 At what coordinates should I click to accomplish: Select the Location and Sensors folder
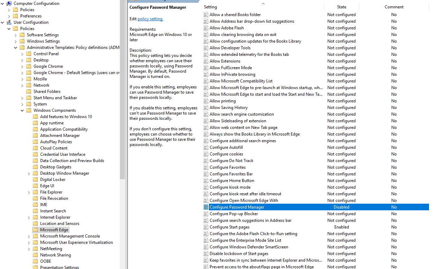pos(60,224)
